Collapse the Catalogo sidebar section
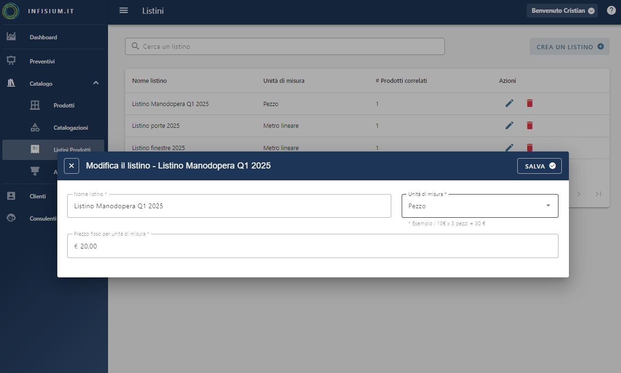This screenshot has height=373, width=621. point(96,83)
